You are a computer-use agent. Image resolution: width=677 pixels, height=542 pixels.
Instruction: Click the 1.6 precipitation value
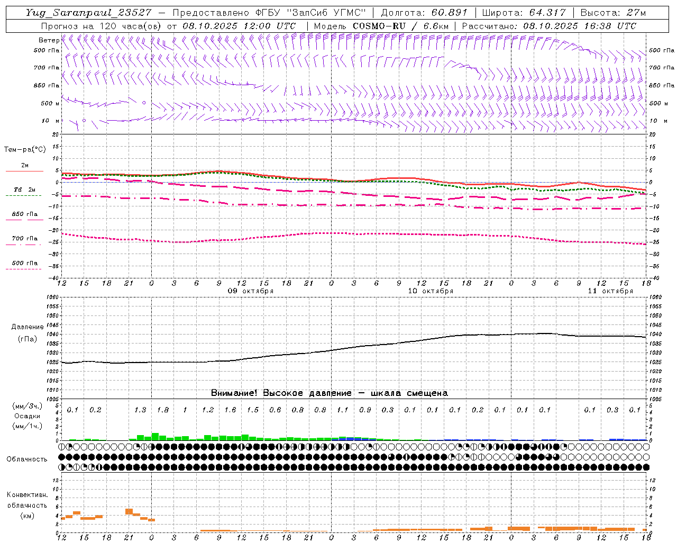[230, 410]
